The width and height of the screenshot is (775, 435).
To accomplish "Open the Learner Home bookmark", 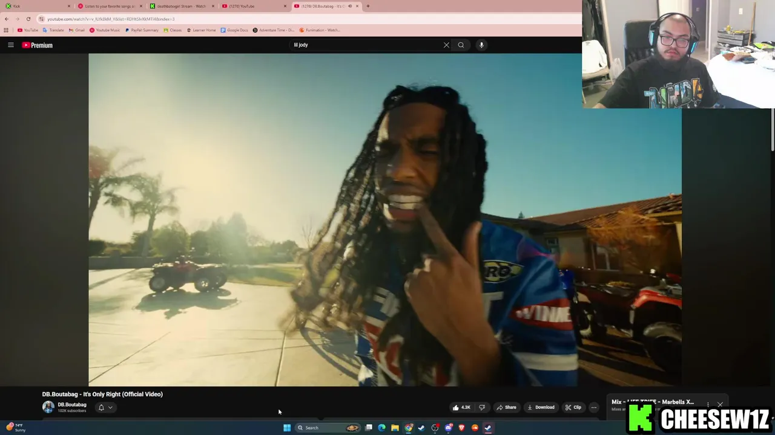I will 201,30.
